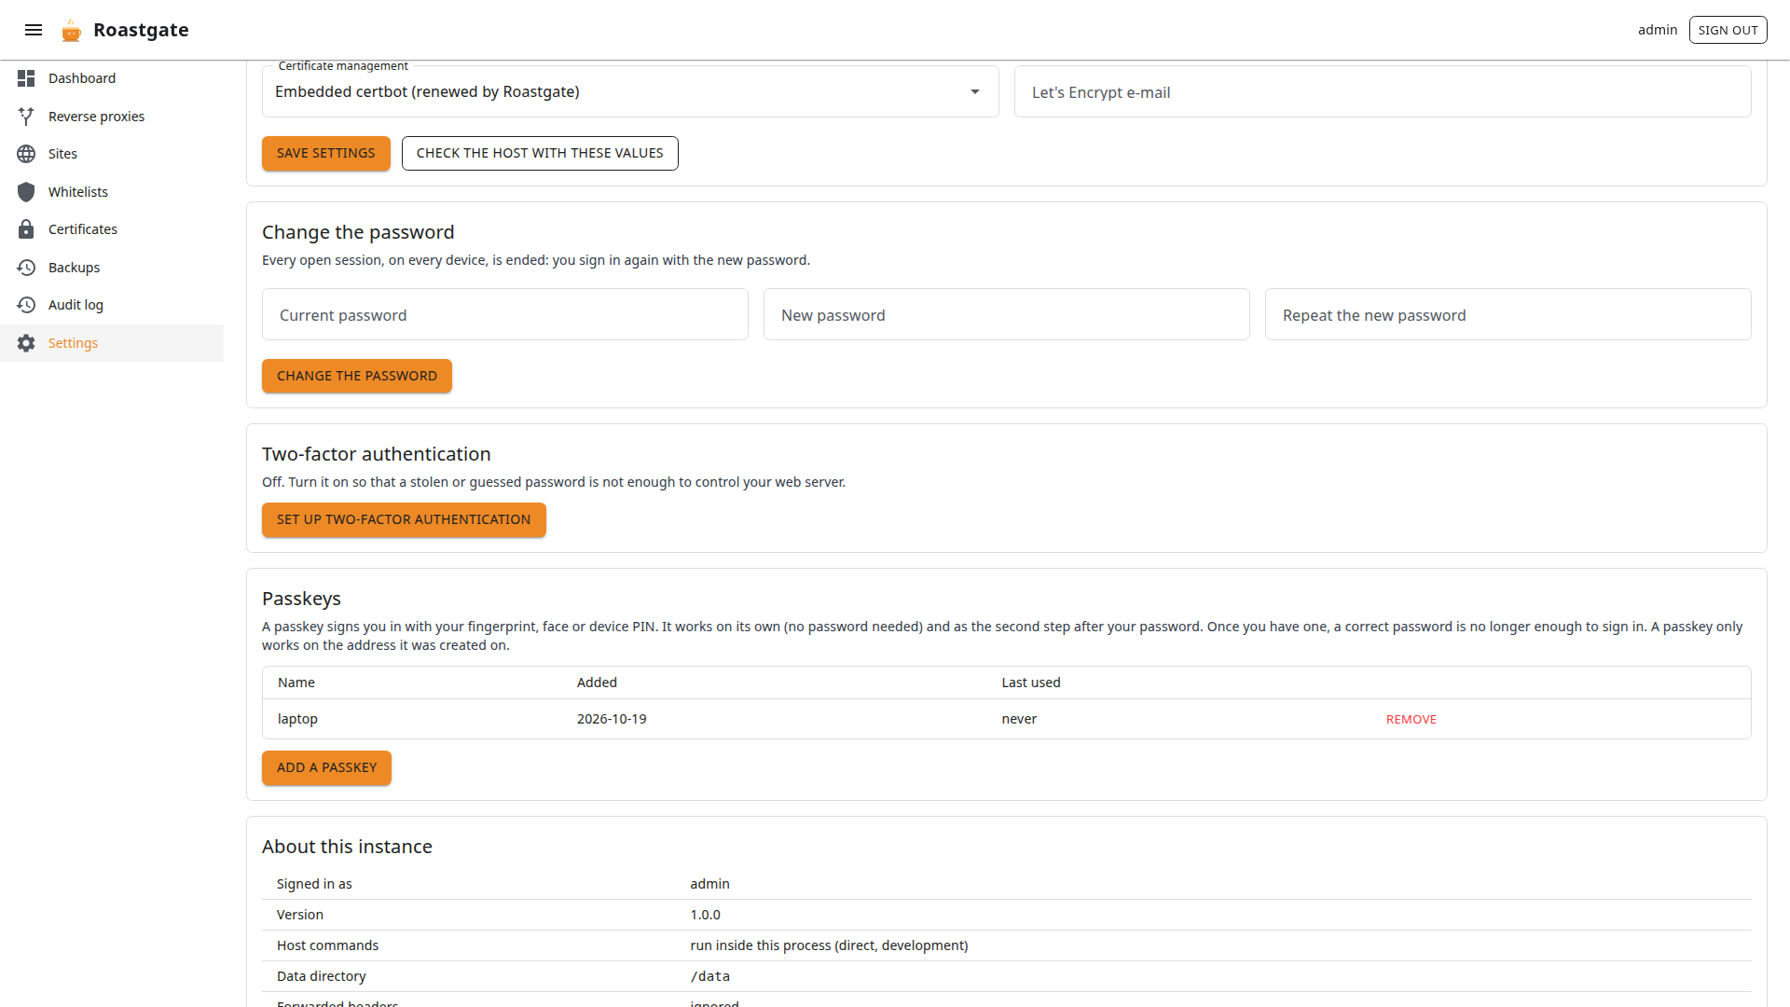Click the Added column header
This screenshot has height=1007, width=1790.
597,683
